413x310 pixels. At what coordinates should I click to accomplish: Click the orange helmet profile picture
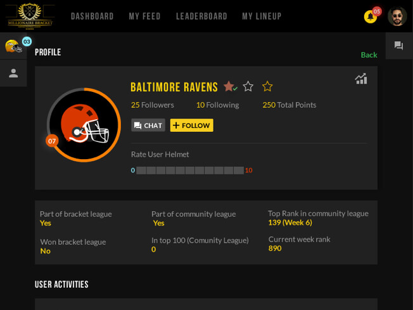(x=84, y=125)
